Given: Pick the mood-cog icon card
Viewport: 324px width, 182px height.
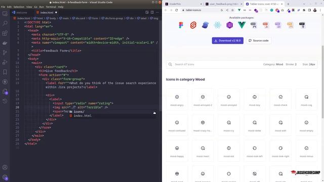Looking at the screenshot, I should [x=306, y=100].
